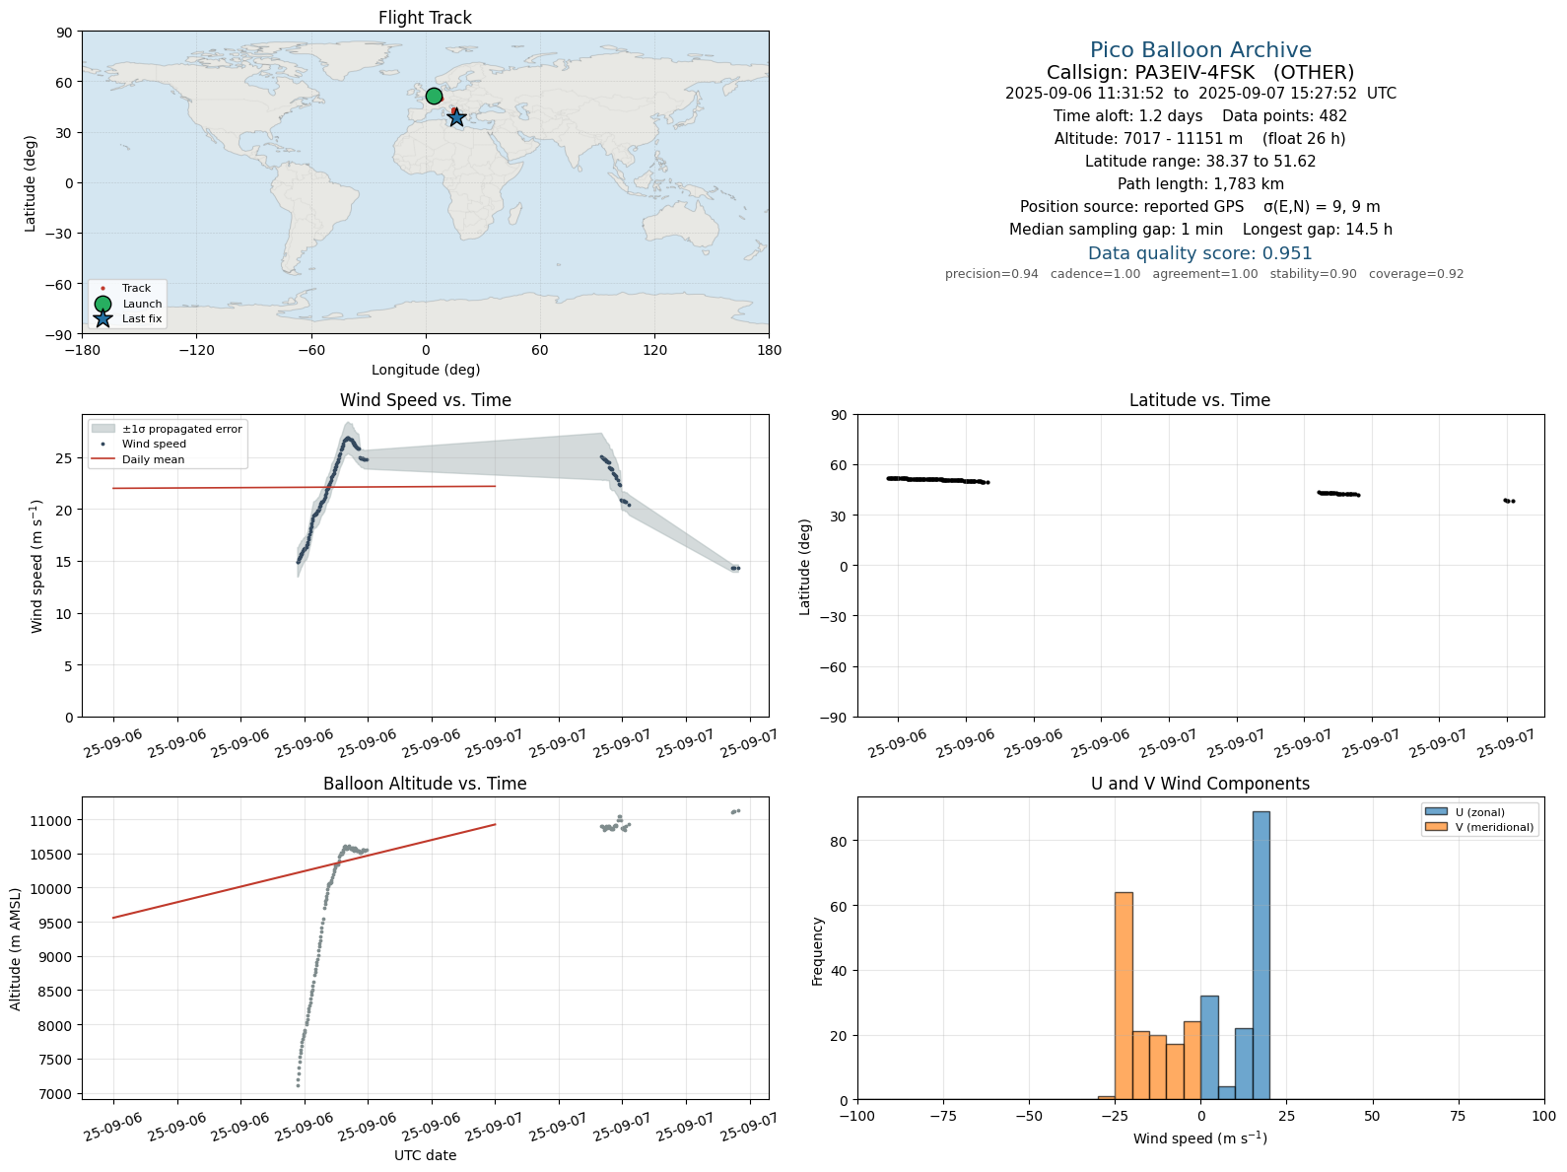Viewport: 1567px width, 1172px height.
Task: Pick the blue U (zonal) legend swatch
Action: [1436, 812]
